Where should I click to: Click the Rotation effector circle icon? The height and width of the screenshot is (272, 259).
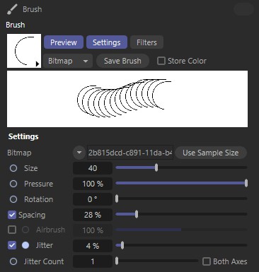[x=13, y=199]
